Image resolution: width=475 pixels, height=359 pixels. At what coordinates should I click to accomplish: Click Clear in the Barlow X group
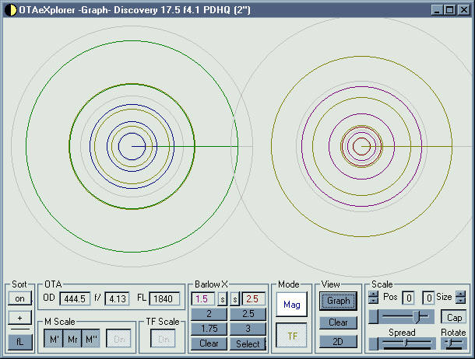(209, 343)
